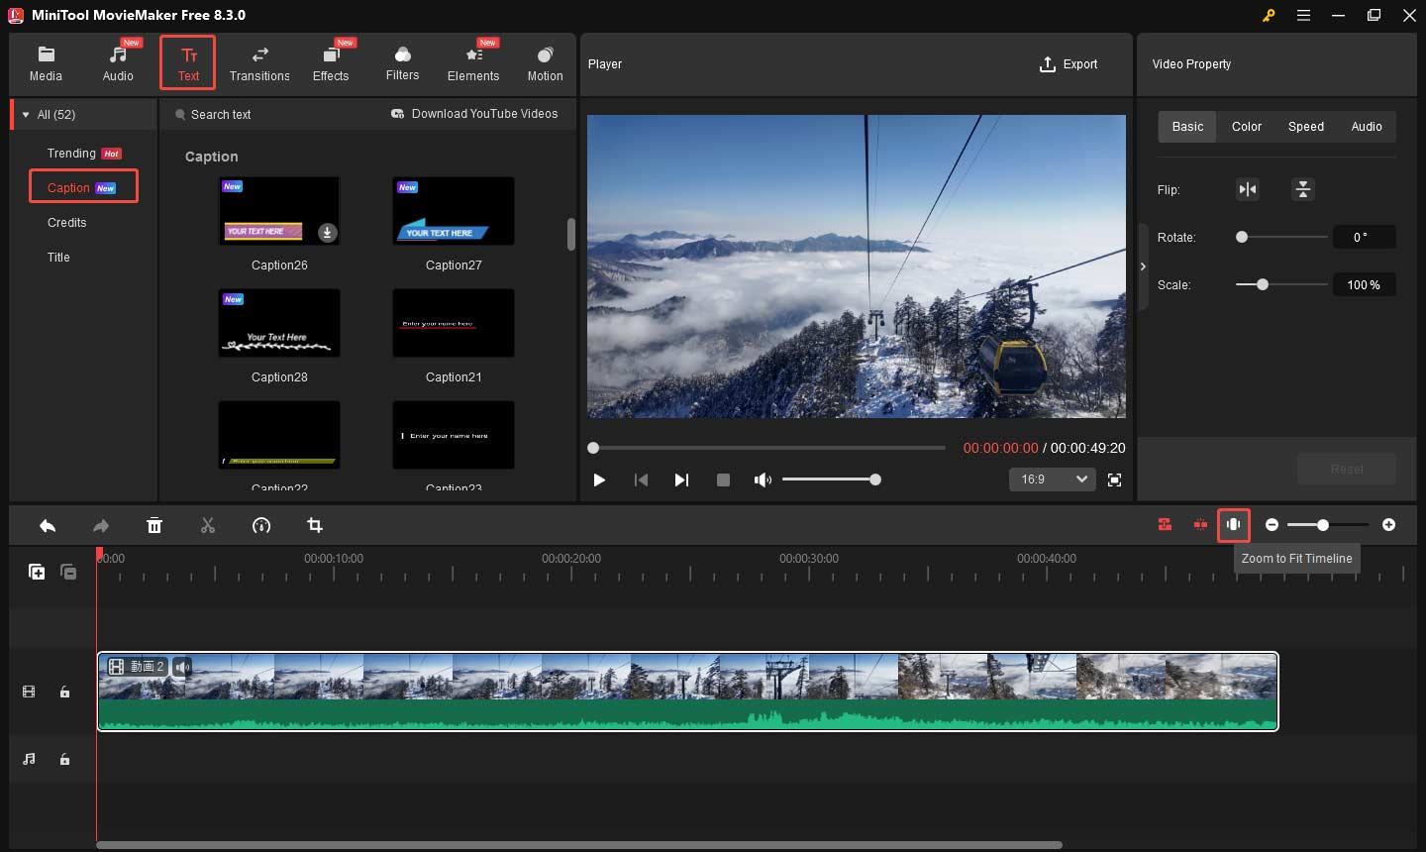Open the hamburger menu in title bar
This screenshot has width=1426, height=852.
click(x=1303, y=15)
